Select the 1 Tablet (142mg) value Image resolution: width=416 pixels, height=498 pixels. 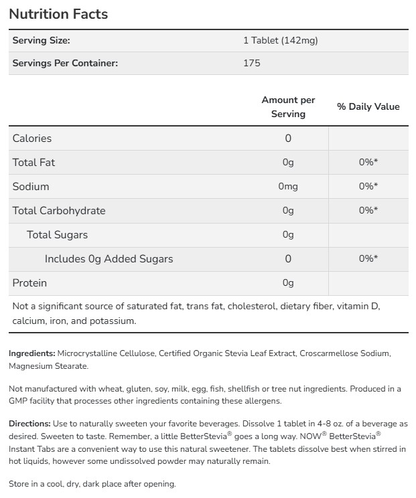click(x=280, y=40)
